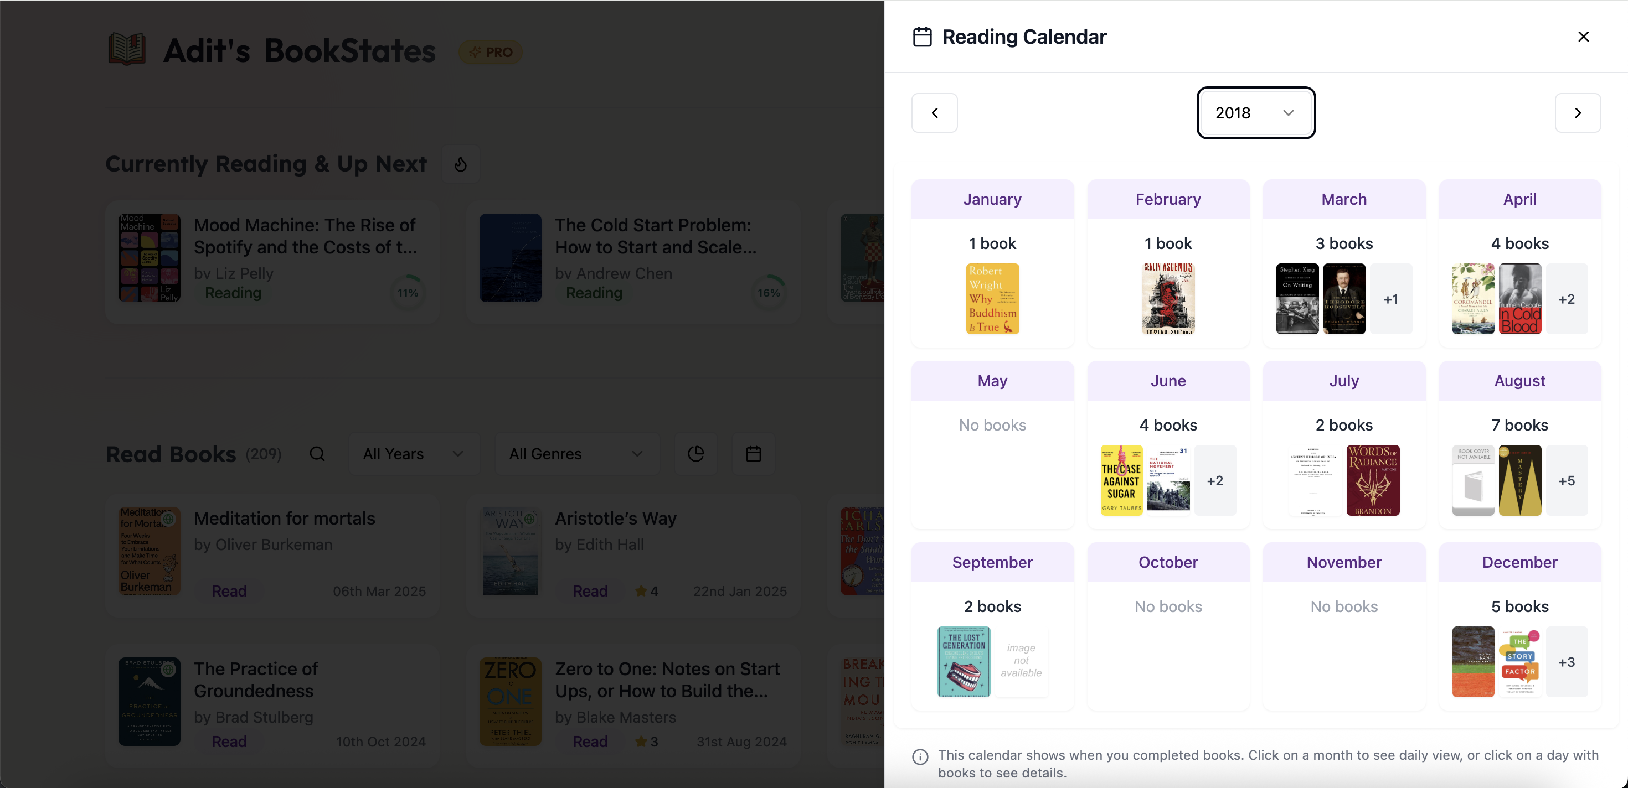Image resolution: width=1628 pixels, height=788 pixels.
Task: Click Coromandel book cover in April
Action: coord(1473,299)
